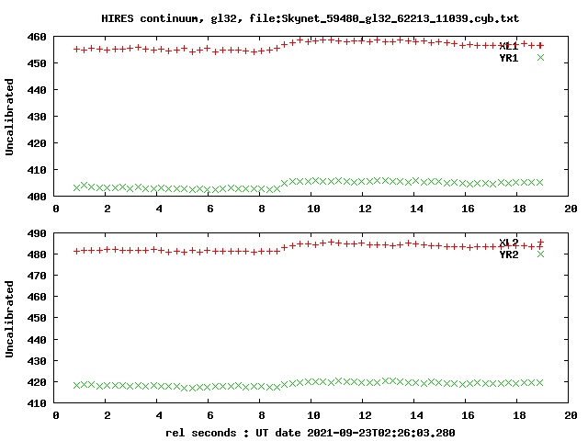This screenshot has width=588, height=441.
Task: Select the YR1 legend label
Action: (x=508, y=58)
